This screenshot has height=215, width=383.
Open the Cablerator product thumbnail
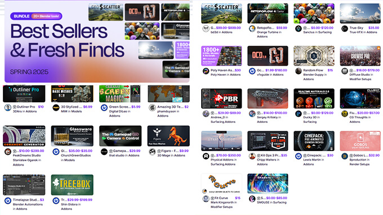[x=268, y=98]
